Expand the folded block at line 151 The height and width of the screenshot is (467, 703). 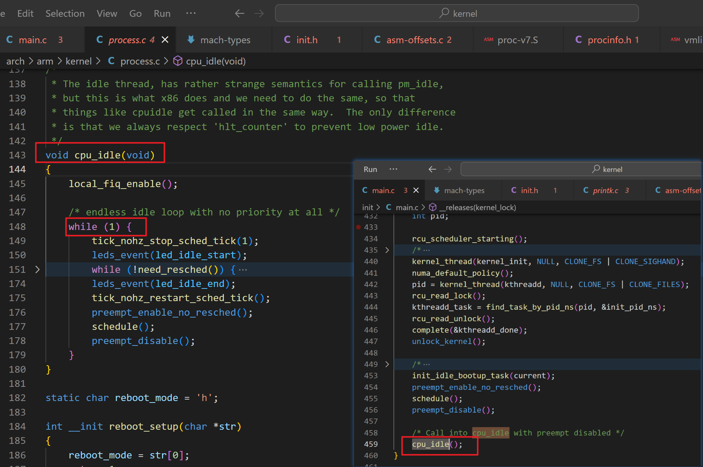[37, 269]
